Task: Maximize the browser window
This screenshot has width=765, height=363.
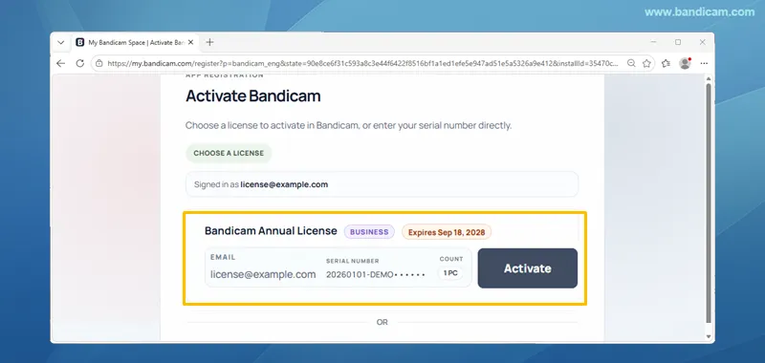Action: point(678,42)
